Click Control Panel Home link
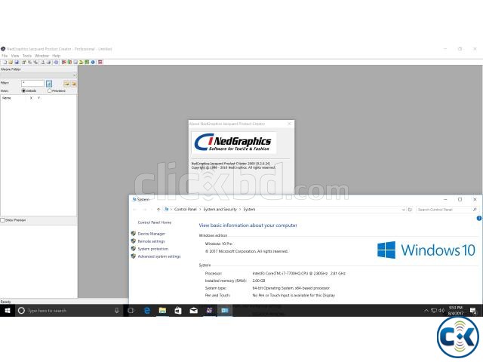483x362 pixels. coord(154,222)
